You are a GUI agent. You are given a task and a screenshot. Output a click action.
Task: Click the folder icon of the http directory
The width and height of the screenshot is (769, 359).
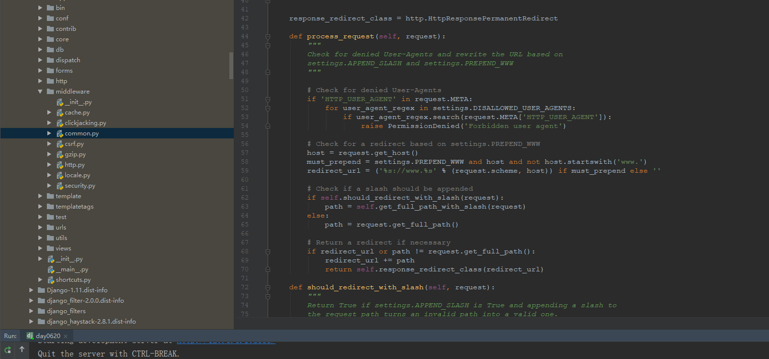click(x=50, y=81)
